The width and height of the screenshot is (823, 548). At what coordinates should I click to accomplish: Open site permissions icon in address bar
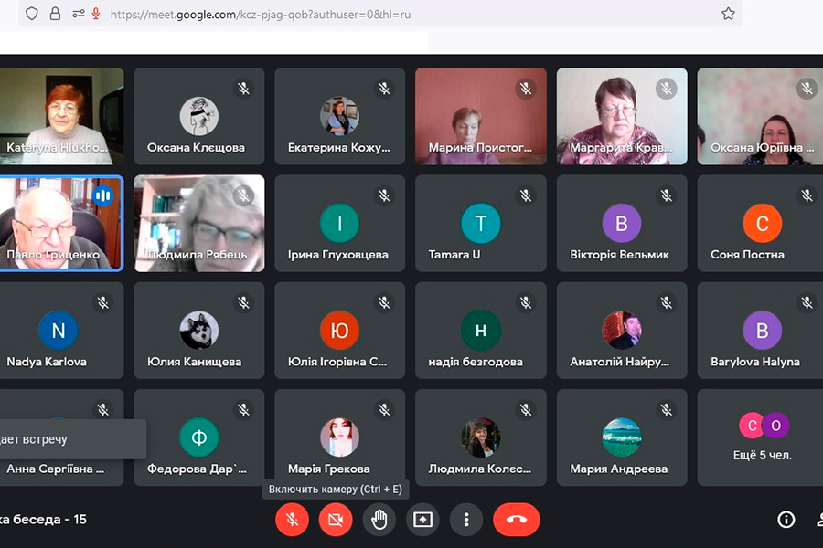[79, 14]
